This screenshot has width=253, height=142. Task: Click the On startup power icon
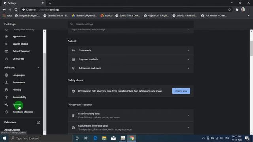tap(6, 59)
